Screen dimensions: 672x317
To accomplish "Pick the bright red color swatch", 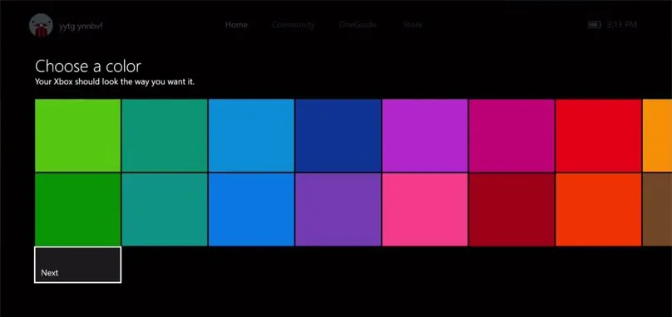I will [599, 135].
